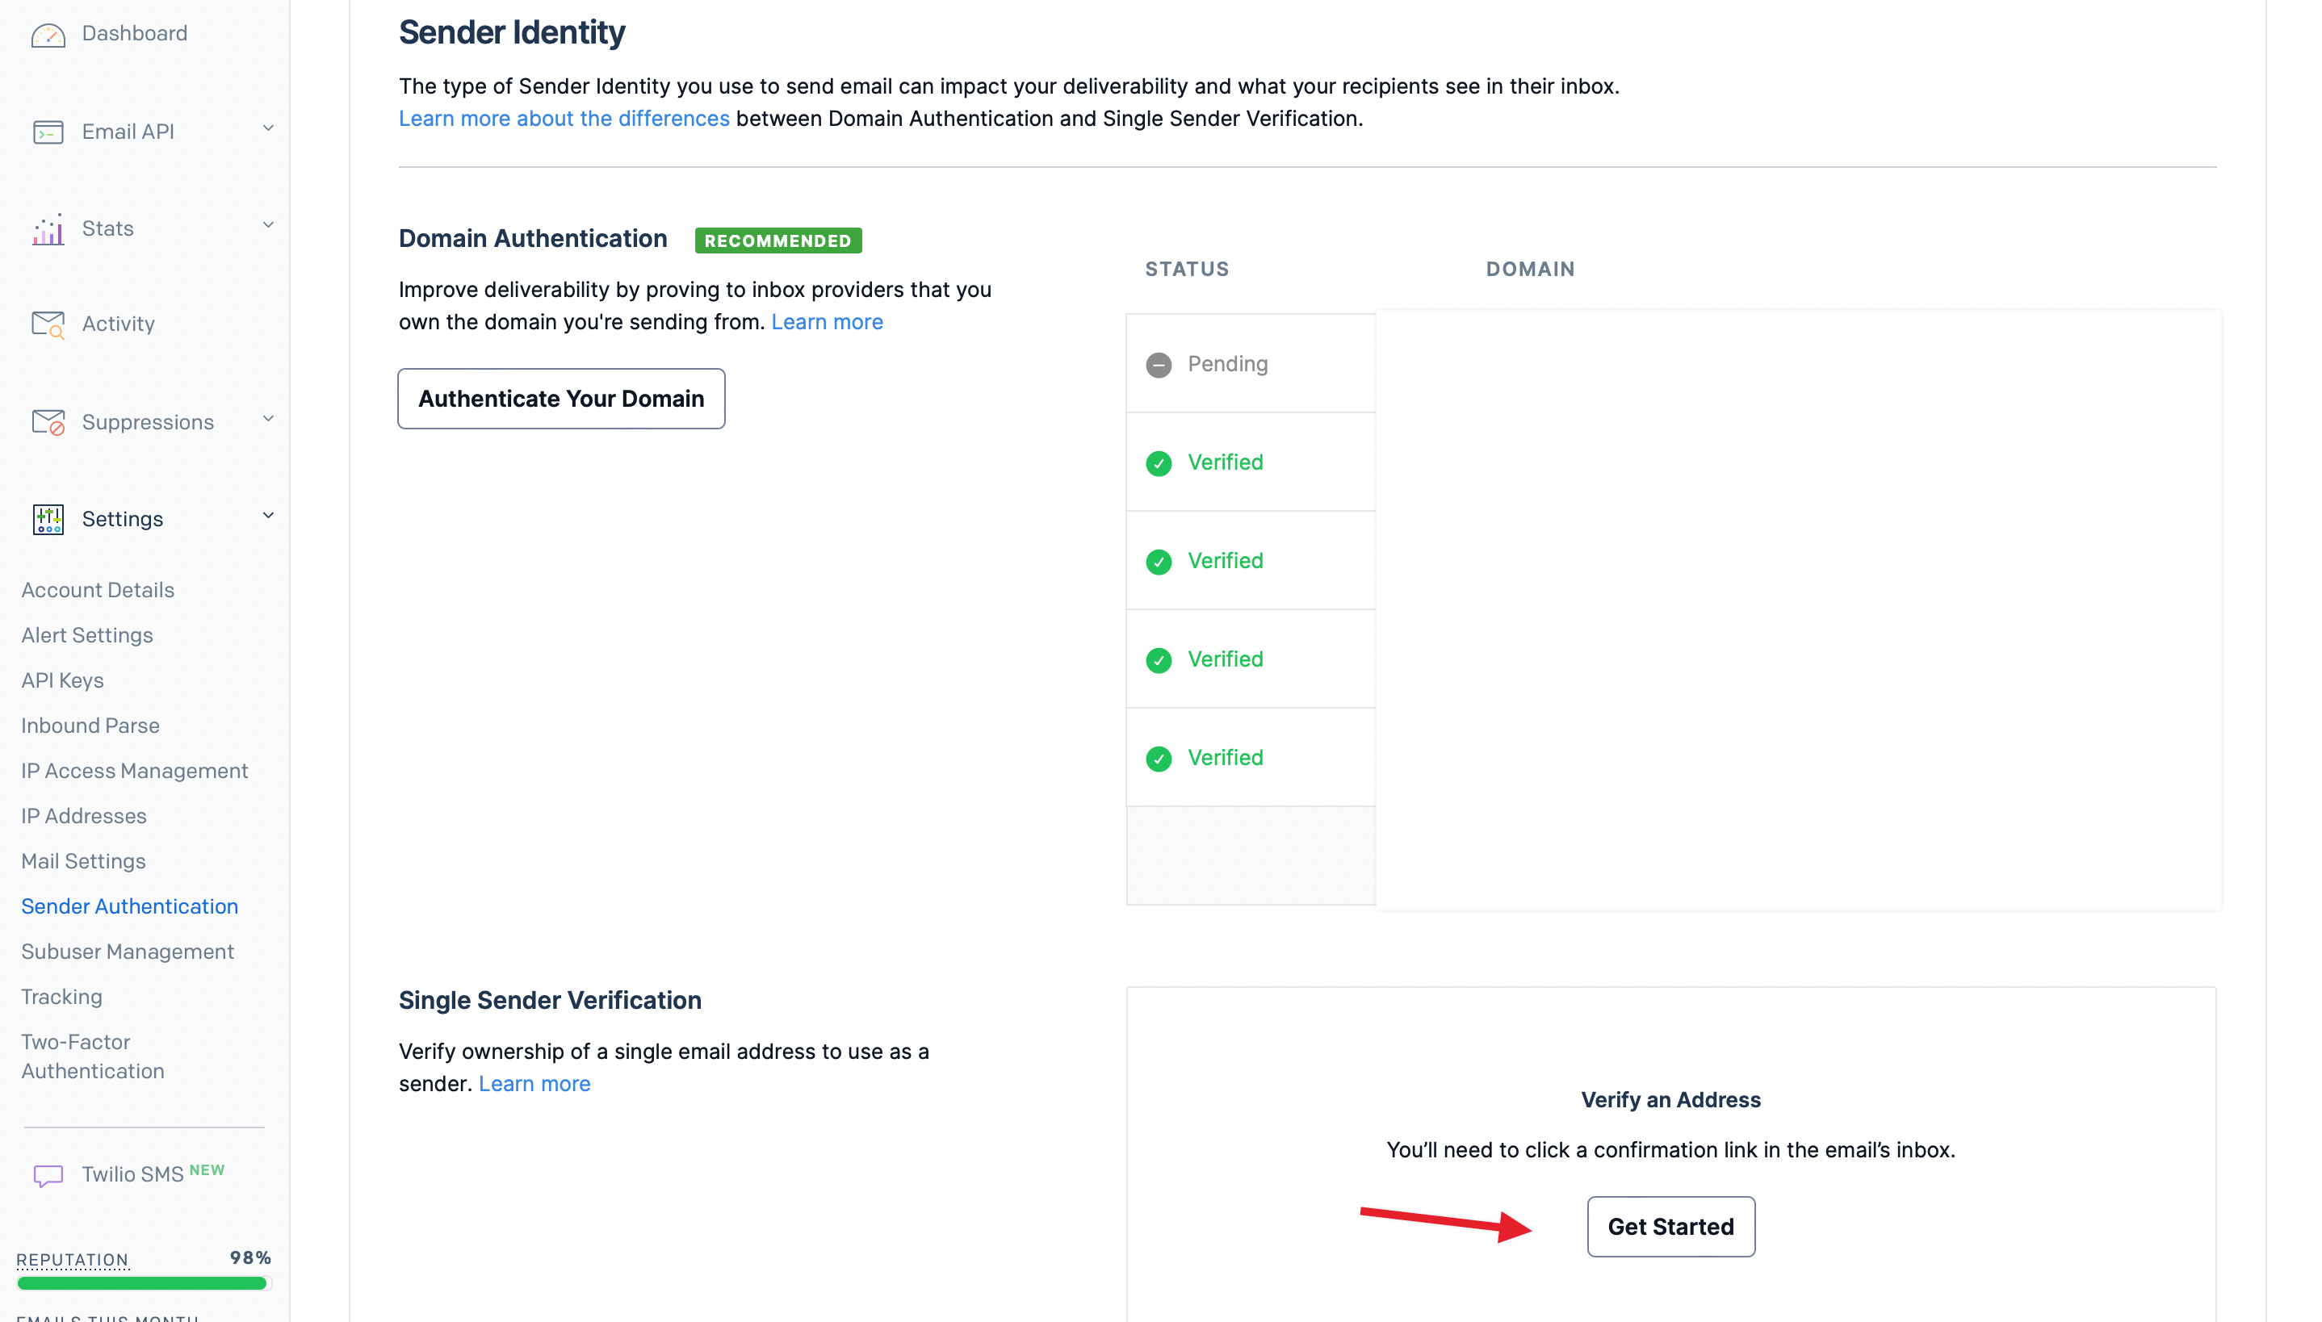The width and height of the screenshot is (2322, 1322).
Task: Open Mail Settings
Action: pyautogui.click(x=83, y=862)
